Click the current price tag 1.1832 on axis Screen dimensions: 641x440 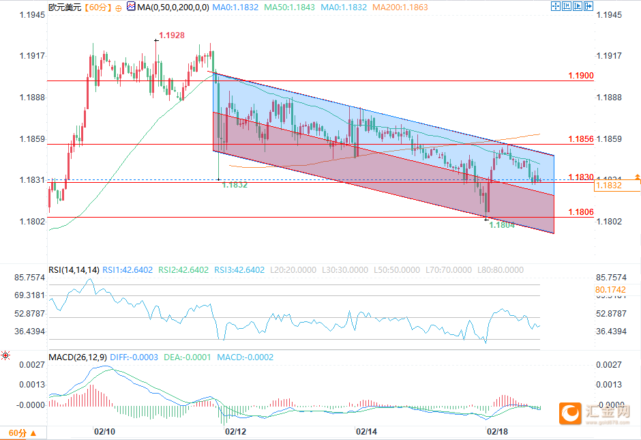point(617,186)
